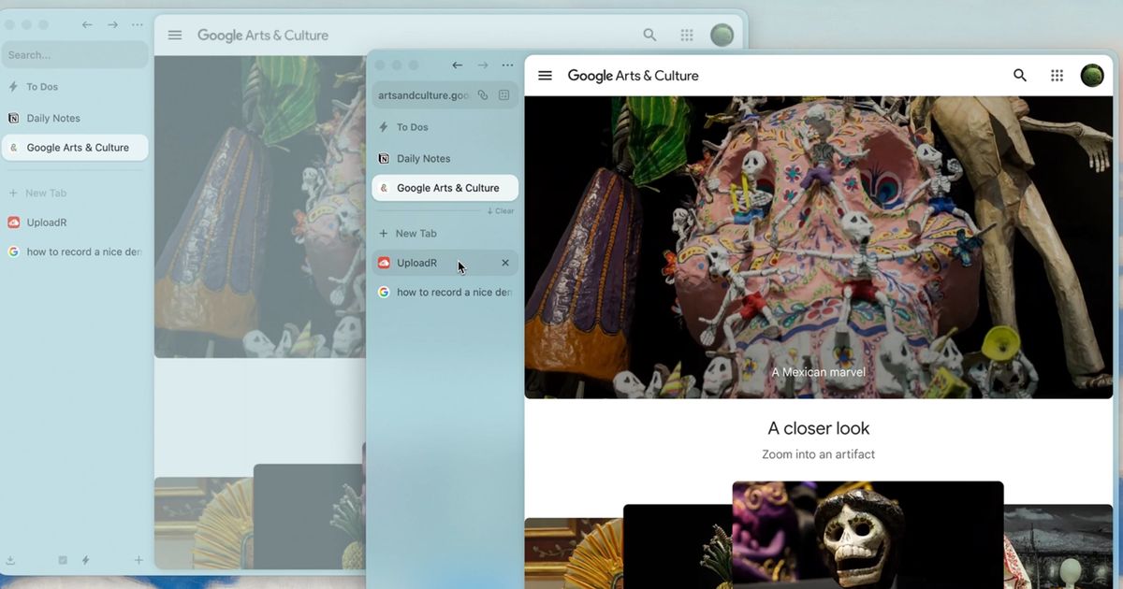The width and height of the screenshot is (1123, 589).
Task: Go forward in the background browser window
Action: coord(112,25)
